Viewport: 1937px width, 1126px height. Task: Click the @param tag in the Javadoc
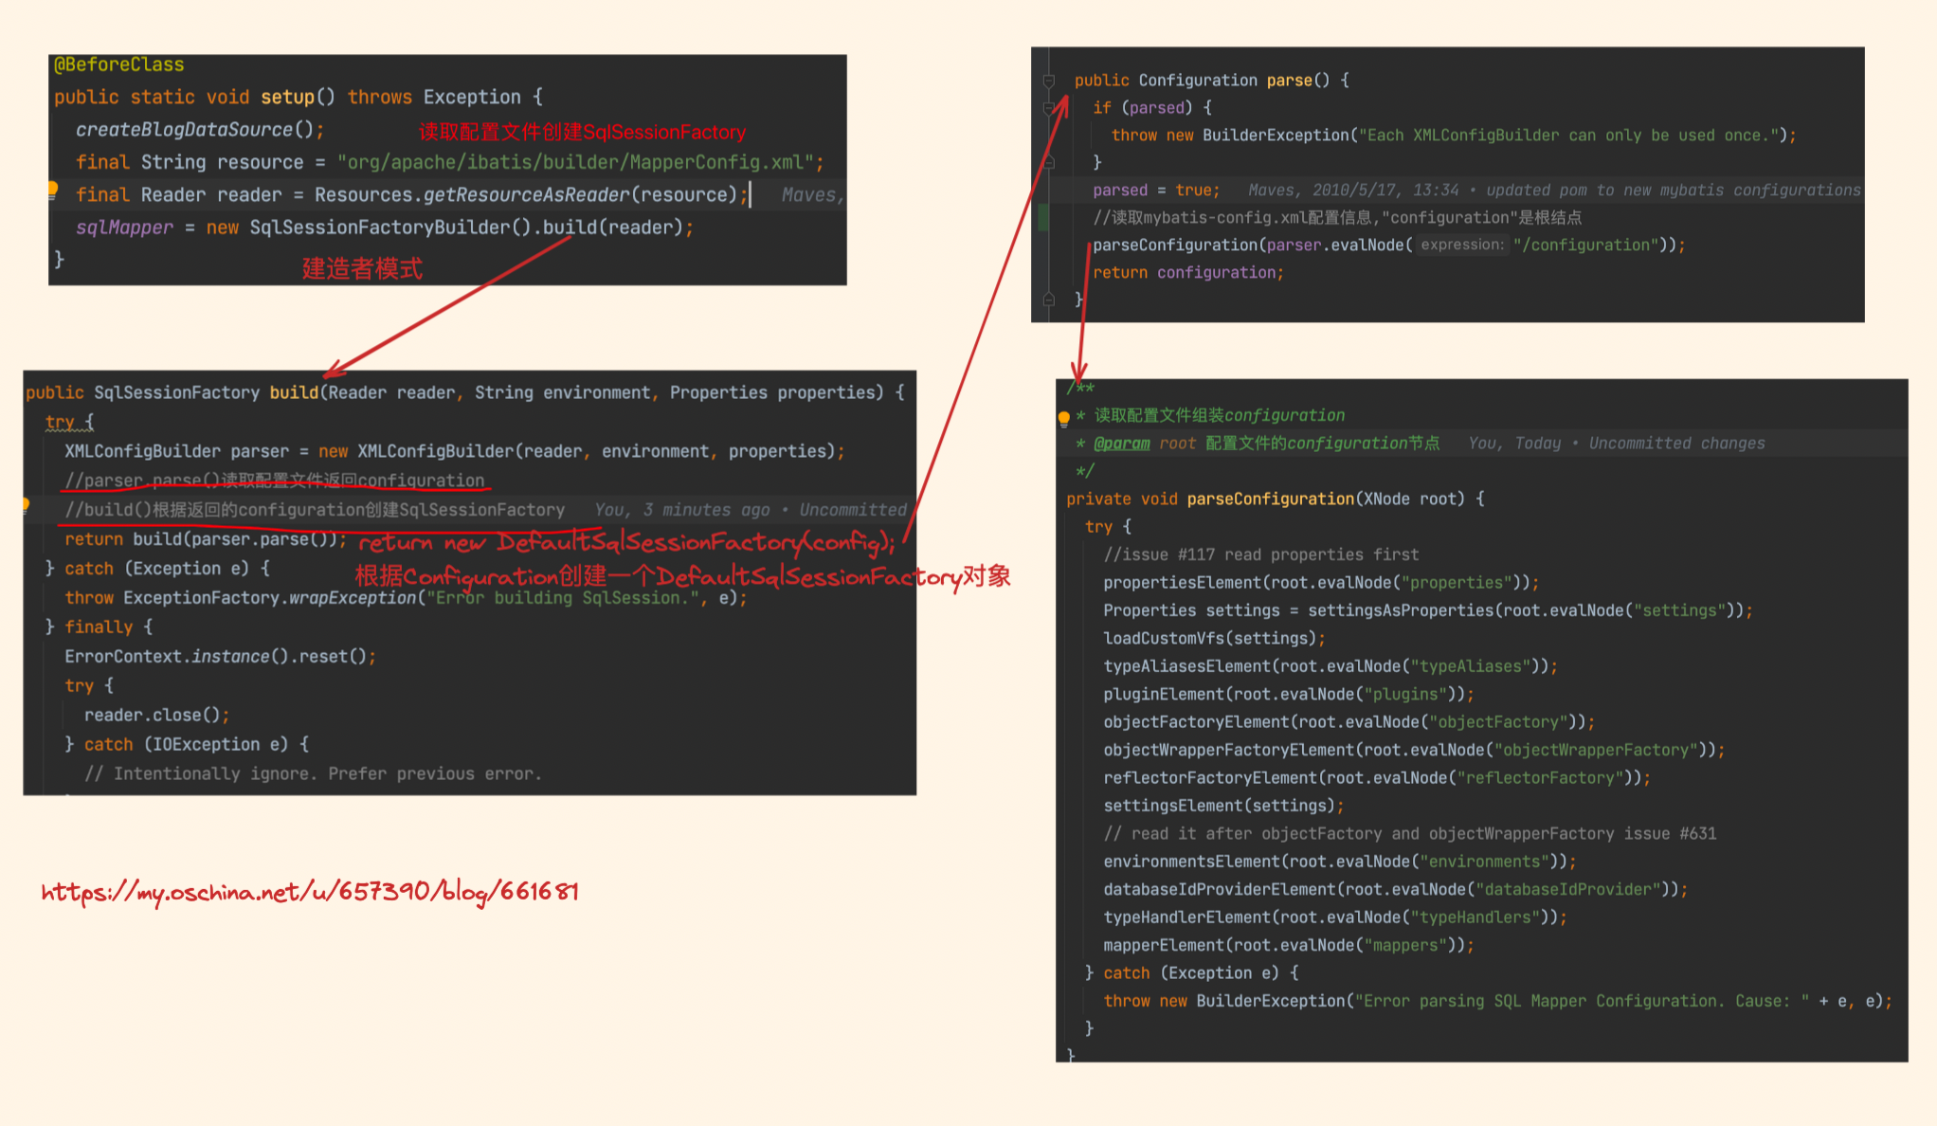click(1121, 444)
